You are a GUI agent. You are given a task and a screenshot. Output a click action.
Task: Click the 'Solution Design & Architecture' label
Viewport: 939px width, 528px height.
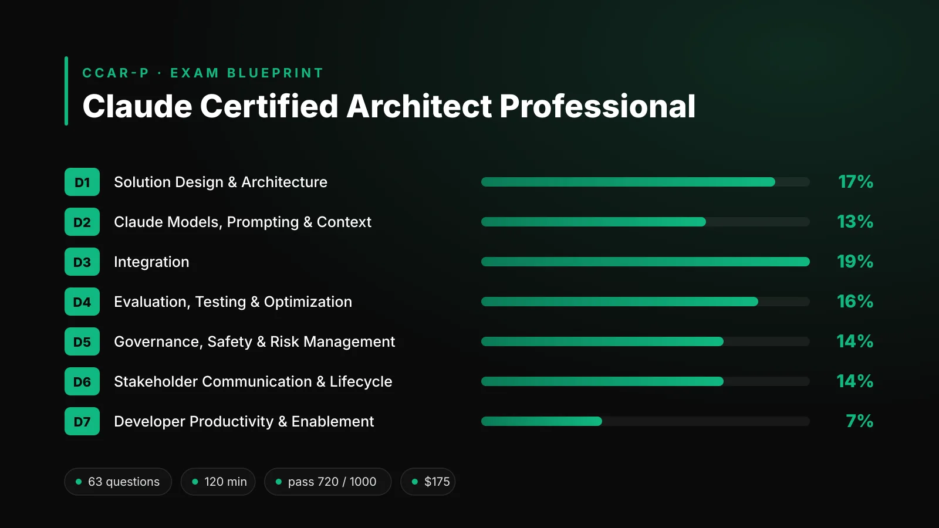pos(221,182)
